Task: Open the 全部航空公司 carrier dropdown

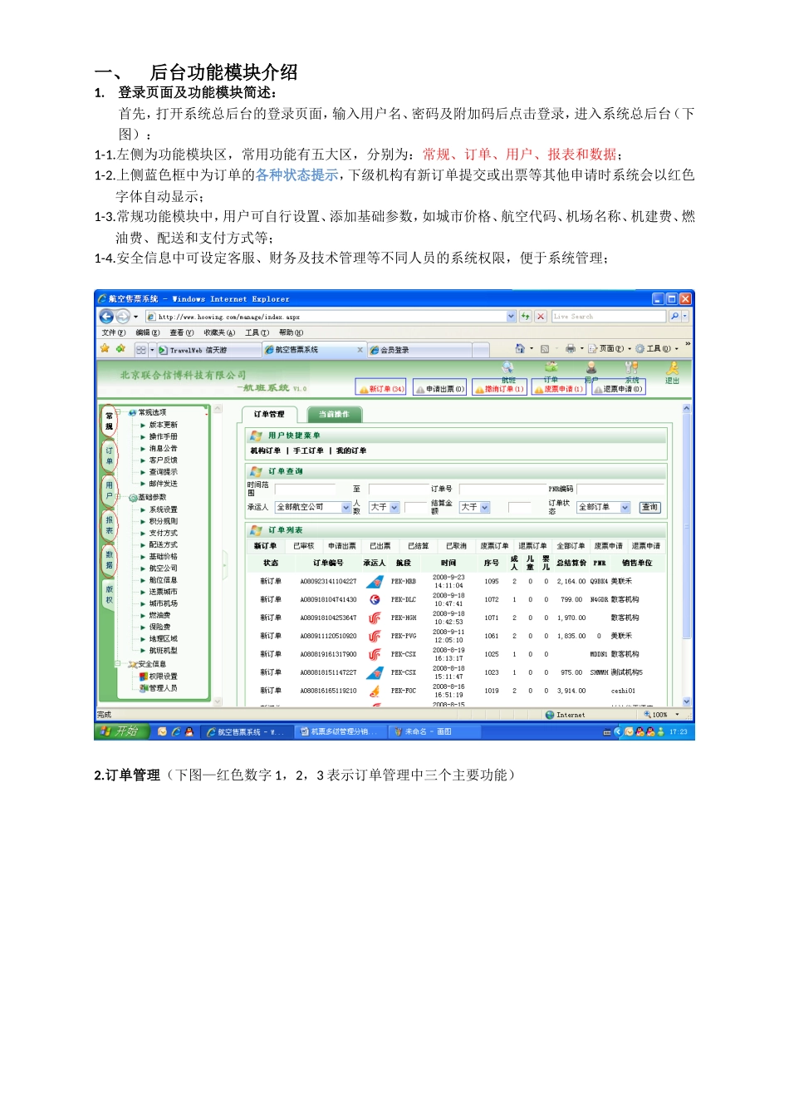Action: (313, 507)
